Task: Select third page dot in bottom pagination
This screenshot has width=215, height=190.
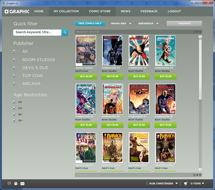Action: click(200, 175)
